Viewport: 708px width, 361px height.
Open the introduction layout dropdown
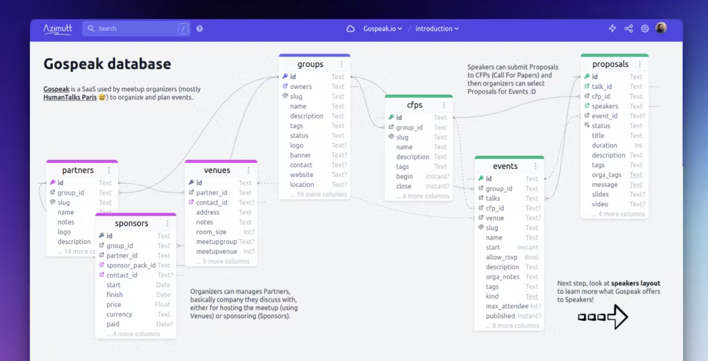click(x=437, y=29)
